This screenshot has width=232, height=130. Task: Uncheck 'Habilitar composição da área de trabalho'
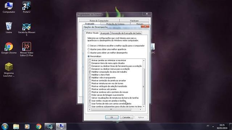tap(90, 72)
